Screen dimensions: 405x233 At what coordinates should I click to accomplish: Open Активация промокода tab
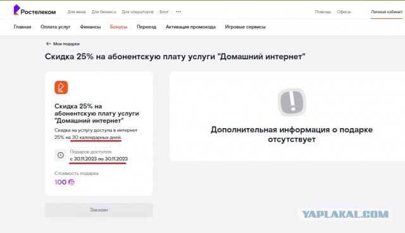(x=190, y=27)
